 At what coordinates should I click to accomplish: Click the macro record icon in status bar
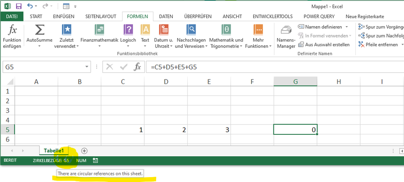pyautogui.click(x=95, y=161)
